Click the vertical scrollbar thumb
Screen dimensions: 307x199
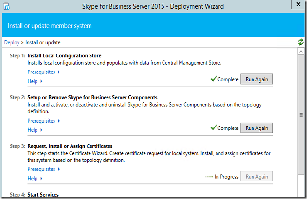[301, 115]
